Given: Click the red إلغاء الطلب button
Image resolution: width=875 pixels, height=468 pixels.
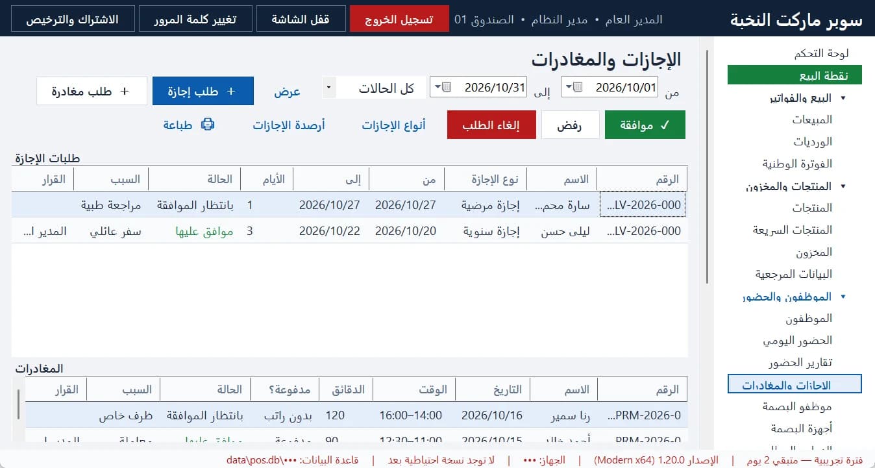Looking at the screenshot, I should coord(491,125).
